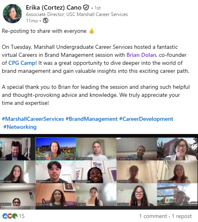Click the celebrate clapping reaction icon

click(14, 216)
